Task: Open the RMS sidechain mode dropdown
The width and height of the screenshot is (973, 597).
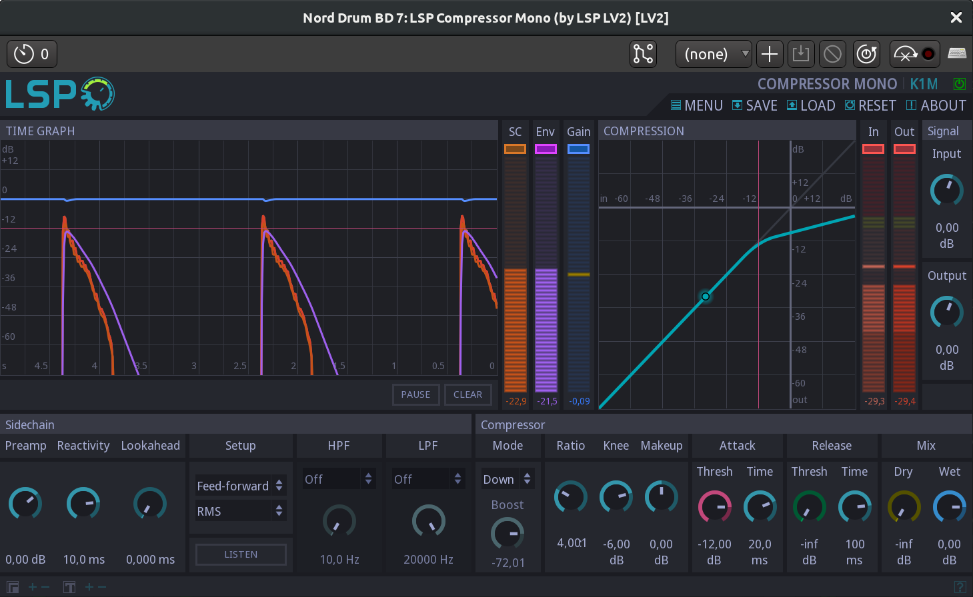Action: (240, 511)
